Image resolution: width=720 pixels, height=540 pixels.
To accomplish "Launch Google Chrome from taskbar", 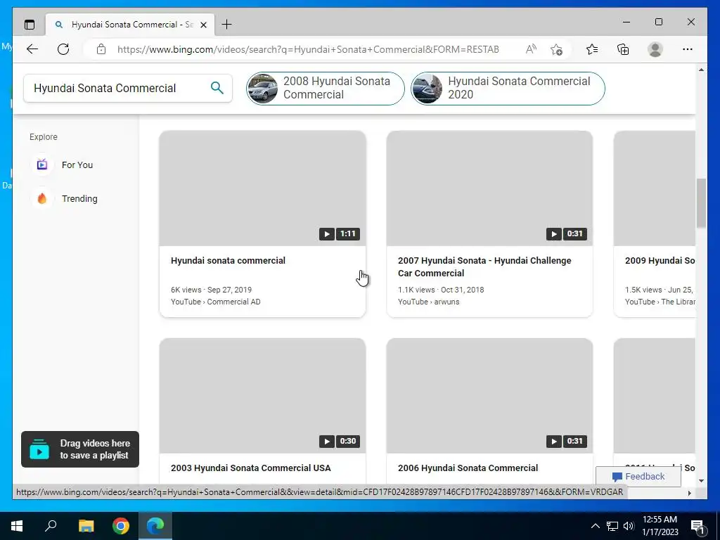I will coord(121,526).
